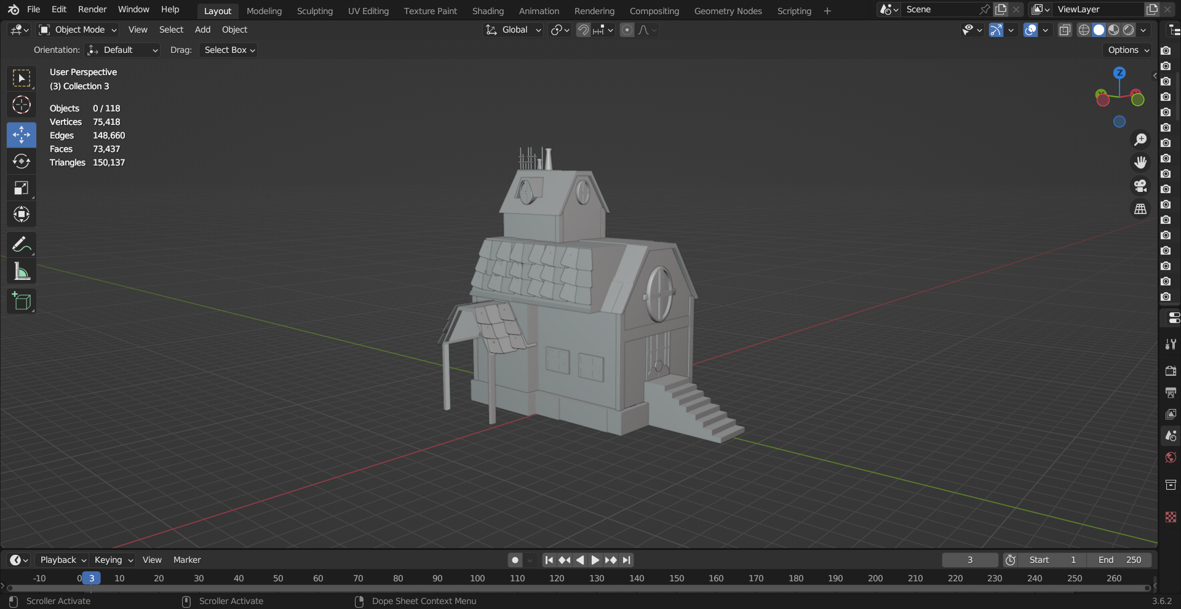Switch to orthographic view grid icon
The height and width of the screenshot is (609, 1181).
point(1140,209)
